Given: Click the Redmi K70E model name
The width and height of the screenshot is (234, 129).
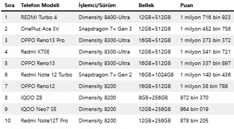Looking at the screenshot, I should click(x=35, y=52).
